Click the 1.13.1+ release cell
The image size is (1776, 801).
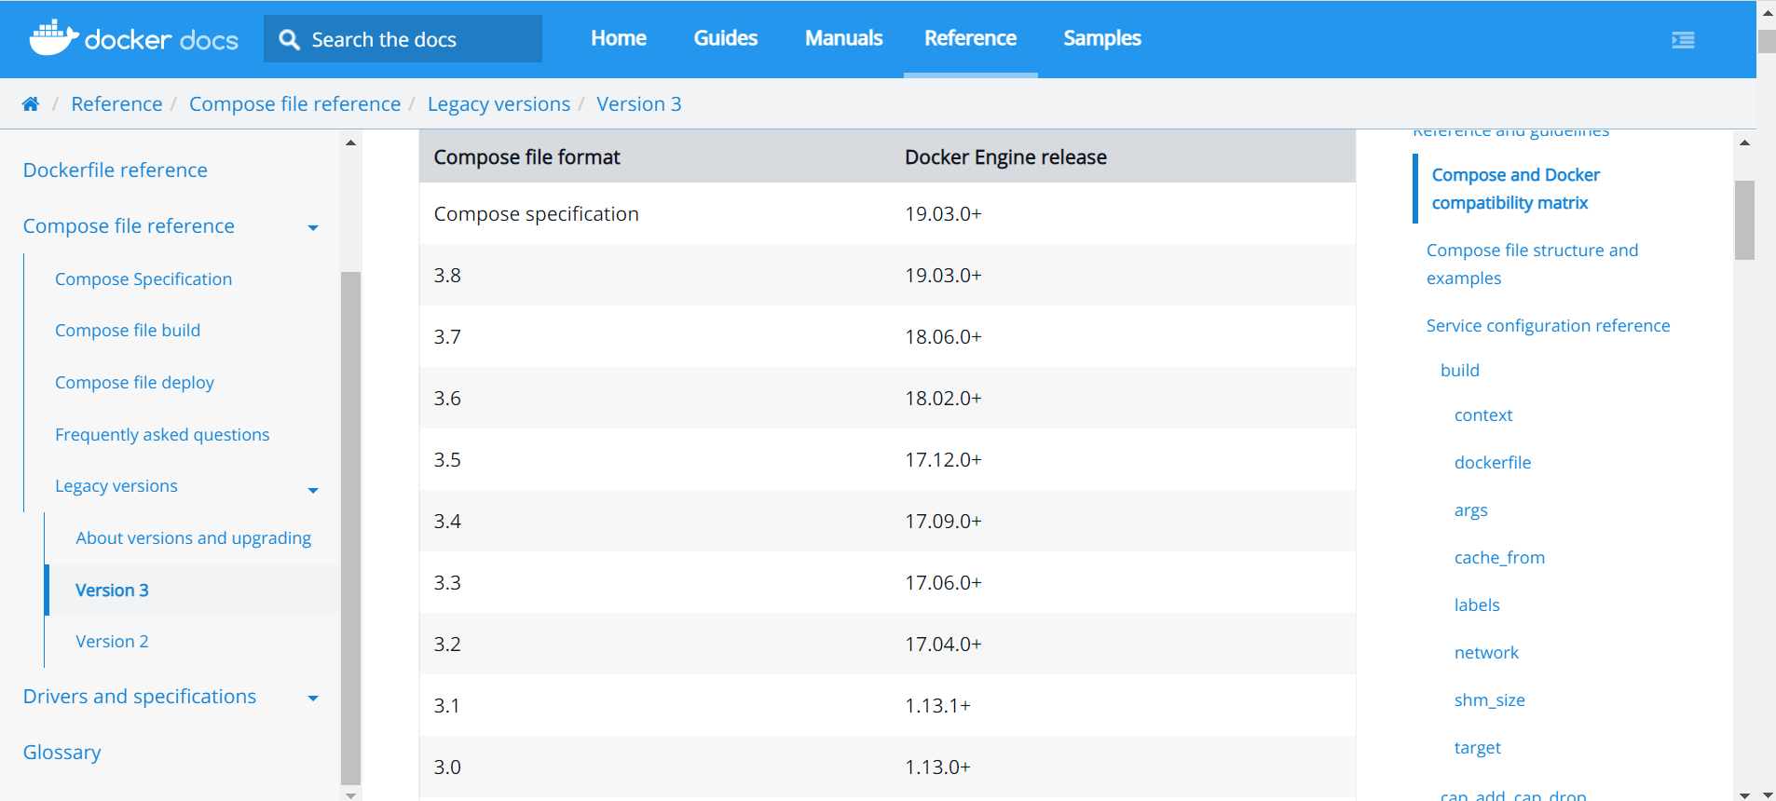pos(937,705)
